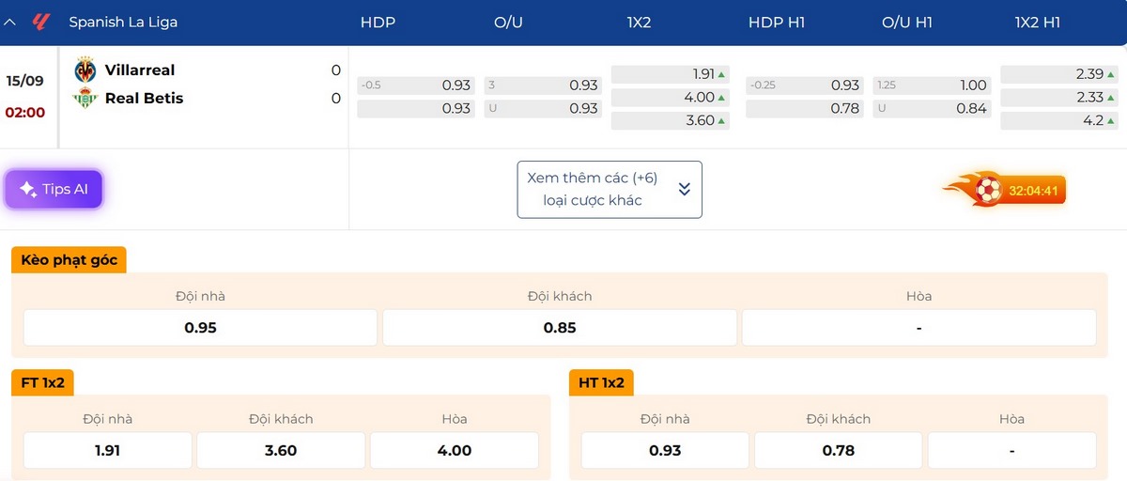Viewport: 1127px width, 481px height.
Task: Pick 1X2 odds 4.00 in top row
Action: 670,97
